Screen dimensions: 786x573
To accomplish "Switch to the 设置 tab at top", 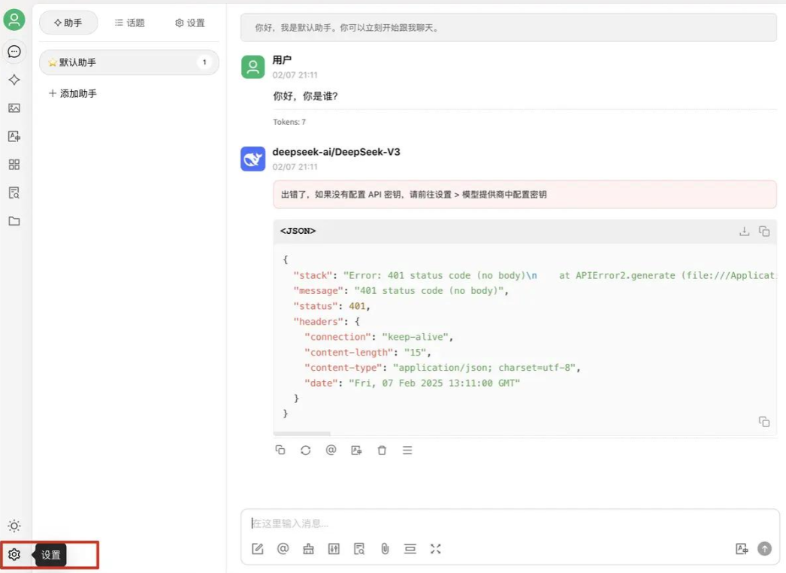I will click(190, 23).
